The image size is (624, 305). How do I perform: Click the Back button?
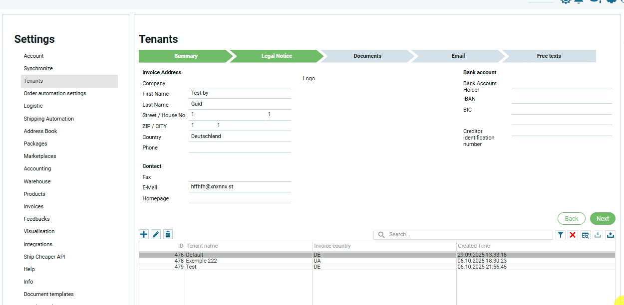click(572, 218)
